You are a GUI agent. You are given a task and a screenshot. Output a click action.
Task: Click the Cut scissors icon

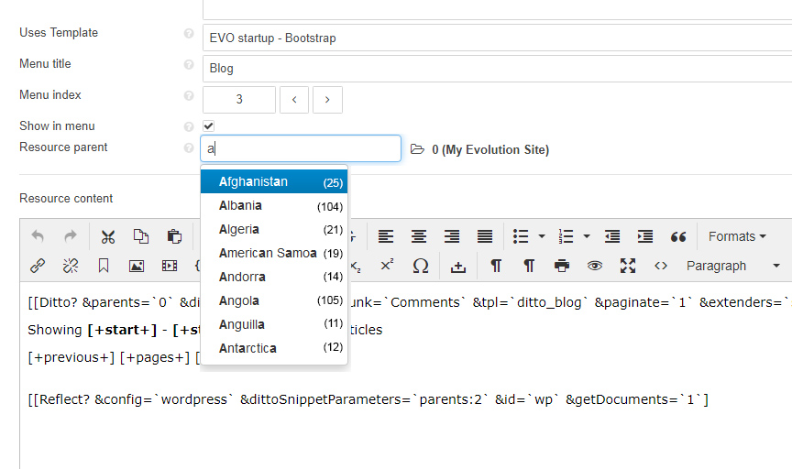click(107, 236)
